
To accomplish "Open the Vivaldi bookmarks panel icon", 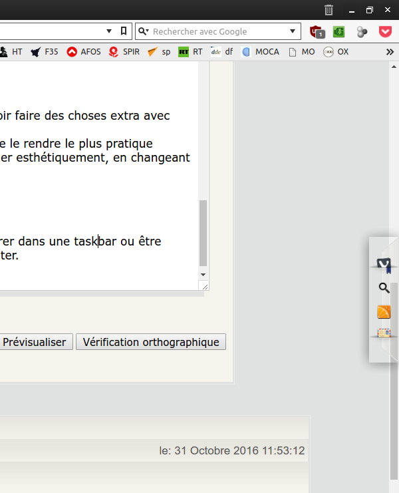I will click(384, 264).
